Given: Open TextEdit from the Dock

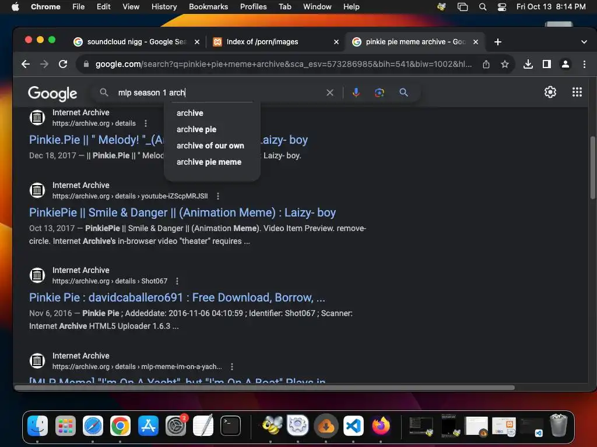Looking at the screenshot, I should pos(203,425).
